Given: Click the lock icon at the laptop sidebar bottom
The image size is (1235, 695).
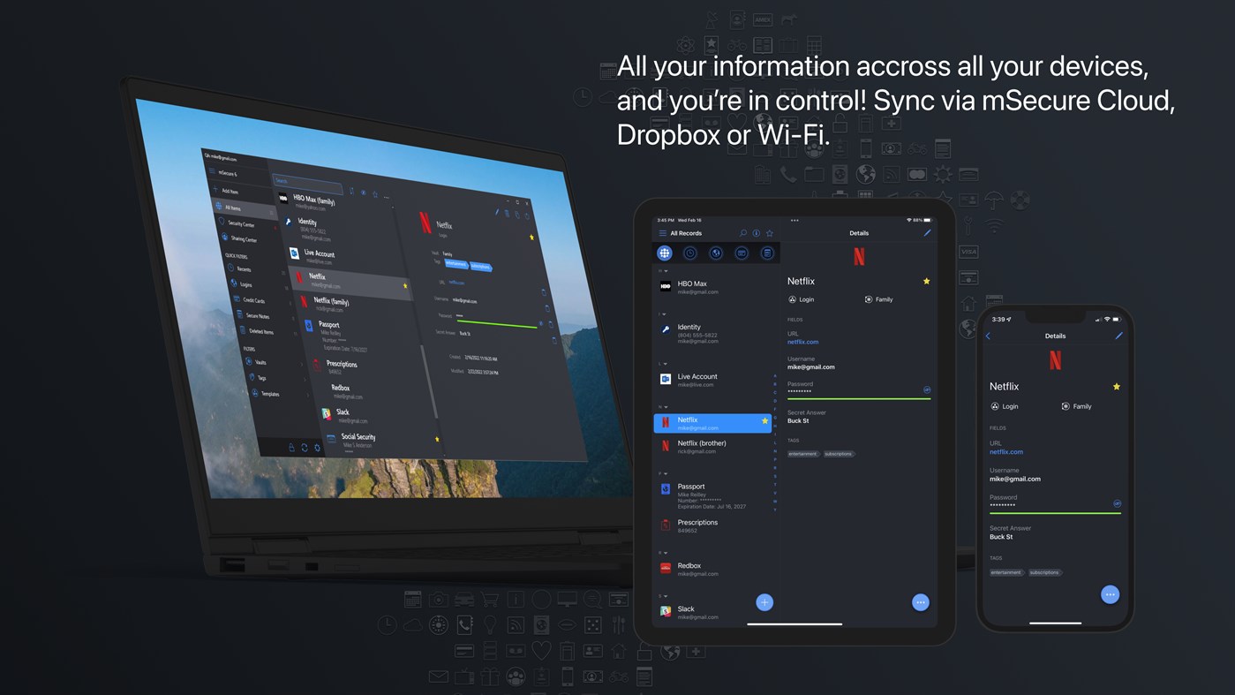Looking at the screenshot, I should click(291, 448).
